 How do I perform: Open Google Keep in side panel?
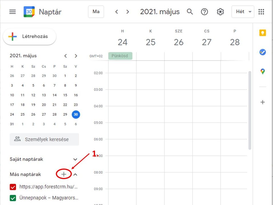(262, 33)
